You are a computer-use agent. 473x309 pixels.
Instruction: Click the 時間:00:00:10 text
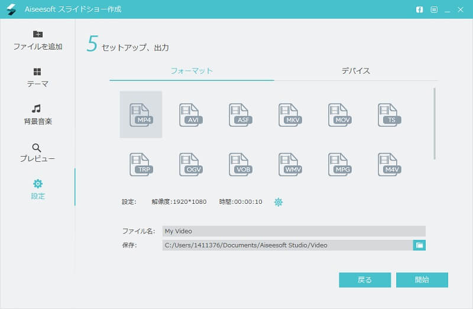click(241, 201)
